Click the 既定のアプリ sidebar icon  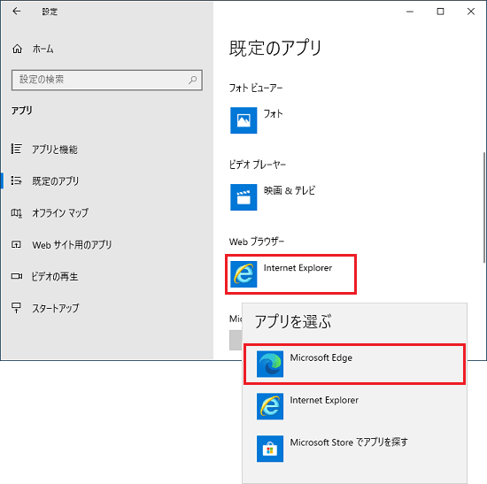17,181
